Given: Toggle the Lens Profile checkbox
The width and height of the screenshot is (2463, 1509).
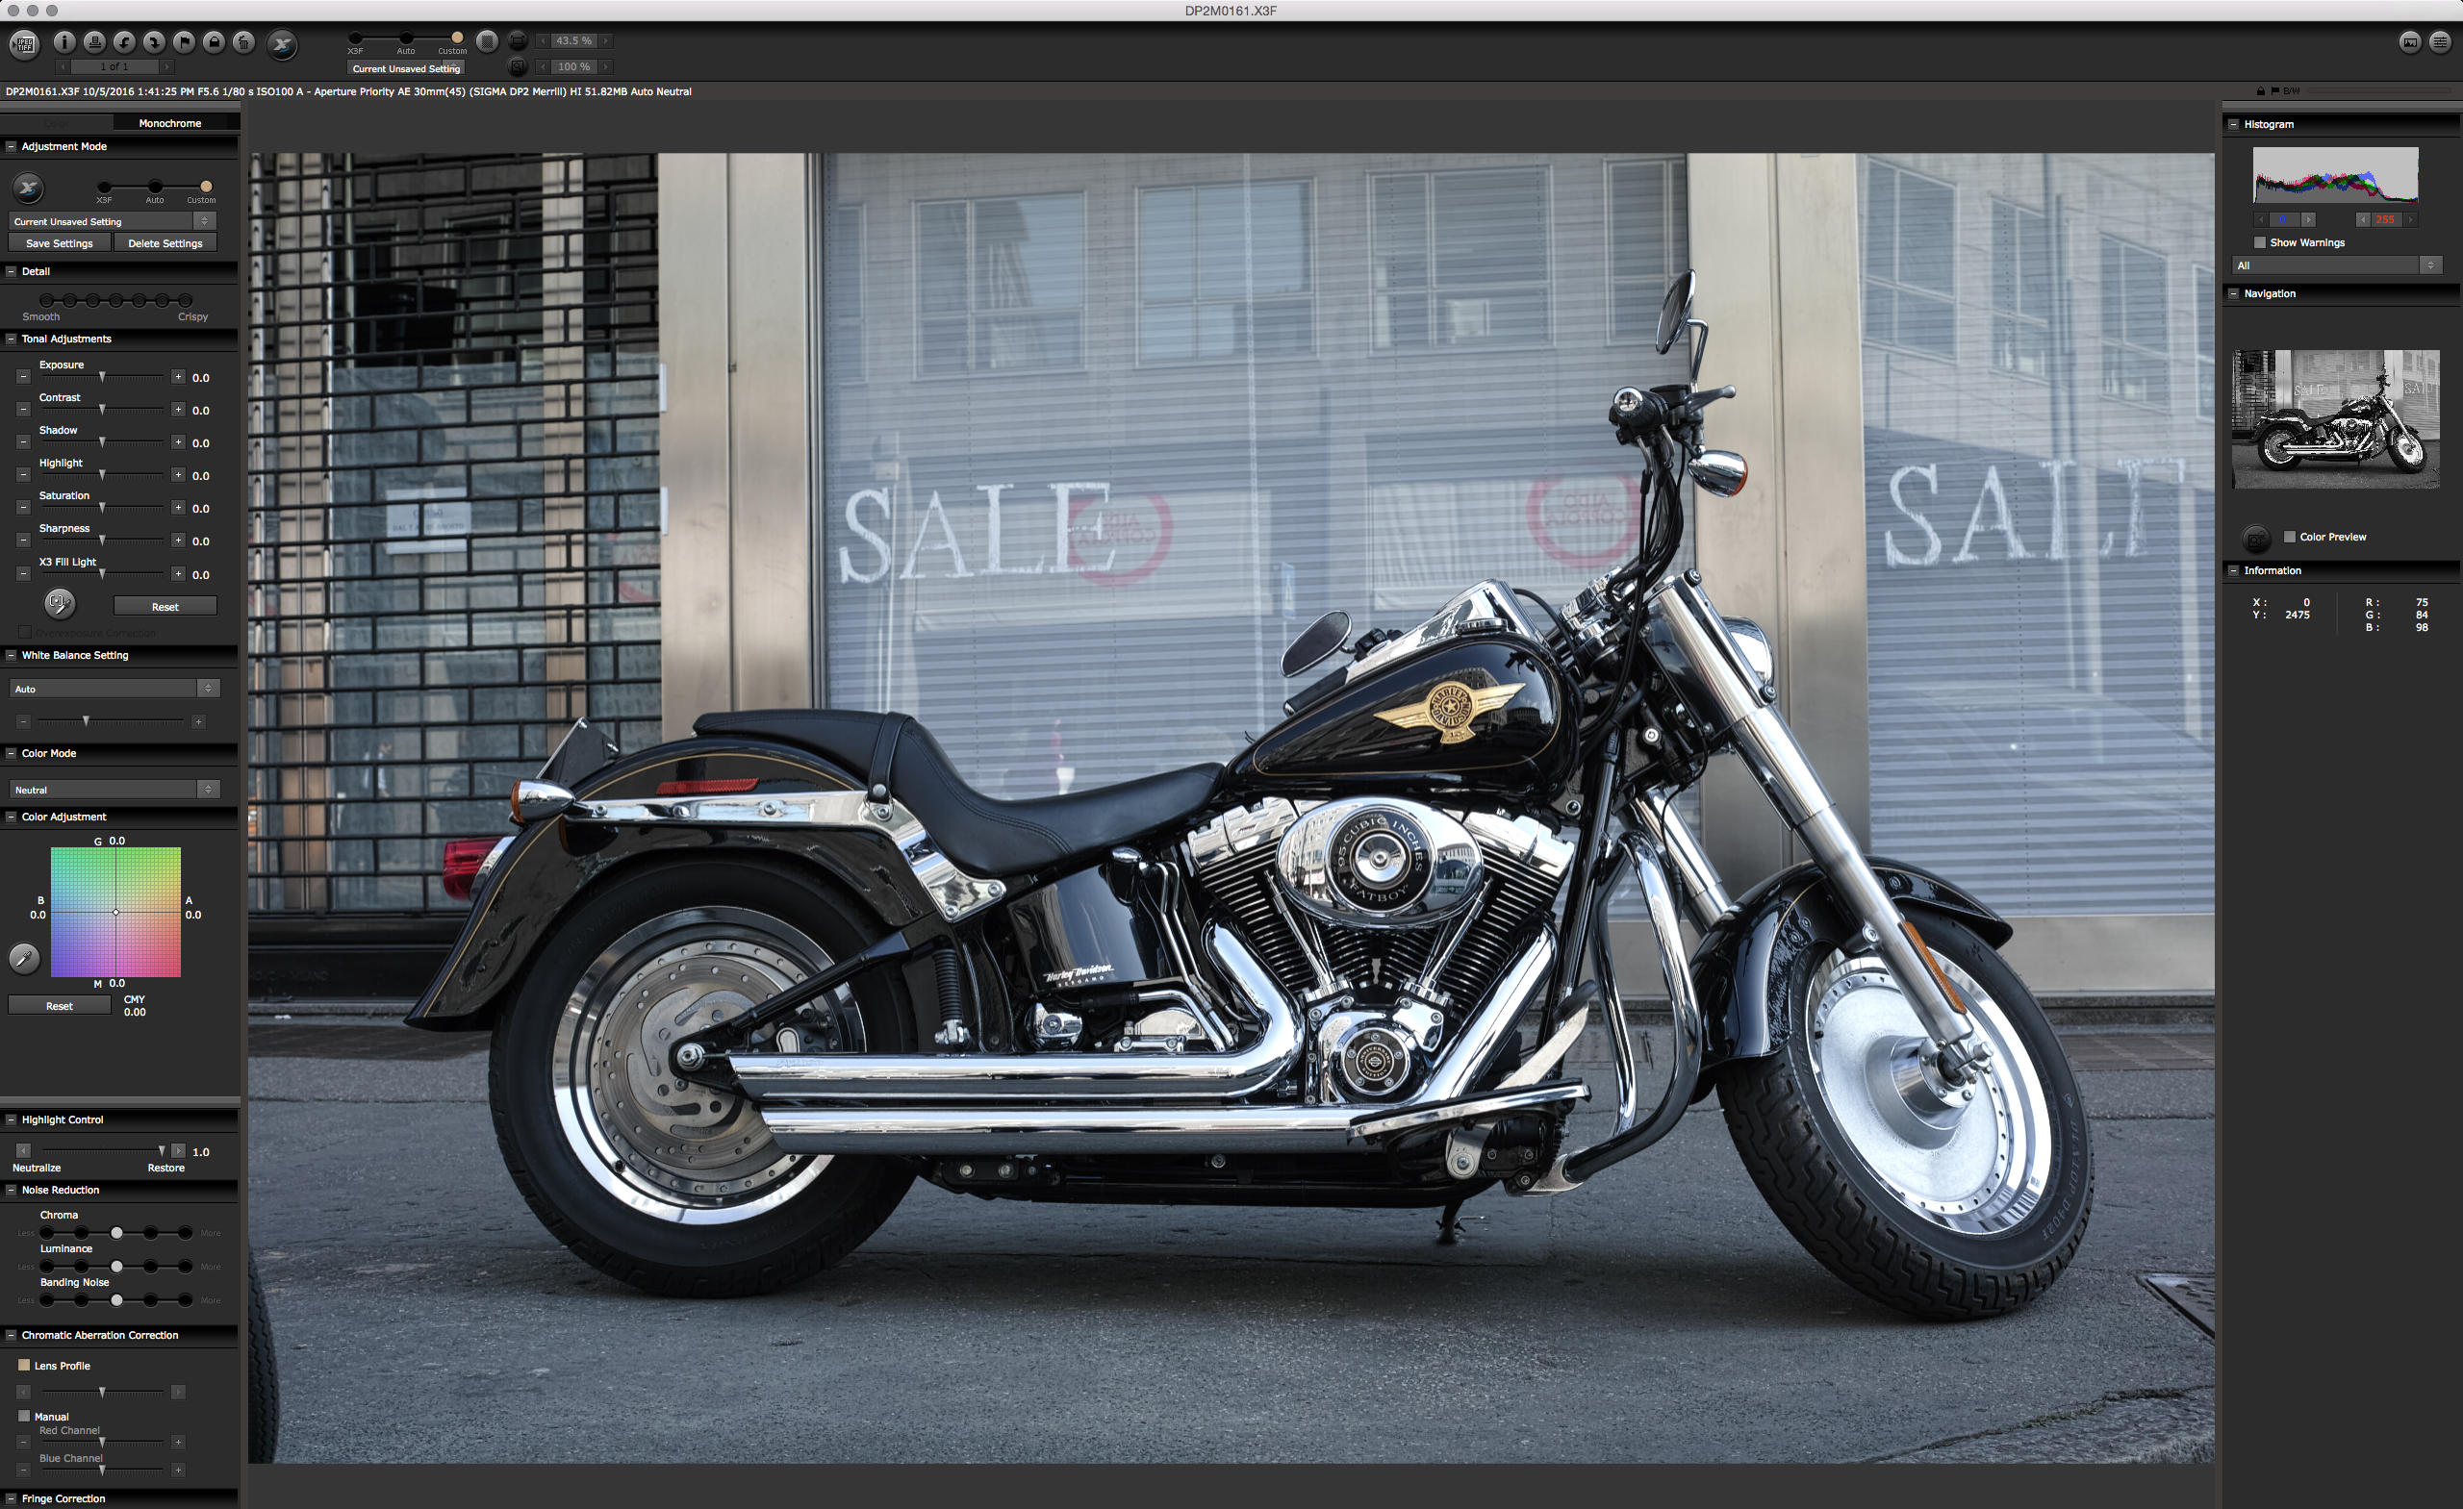Looking at the screenshot, I should [x=24, y=1365].
